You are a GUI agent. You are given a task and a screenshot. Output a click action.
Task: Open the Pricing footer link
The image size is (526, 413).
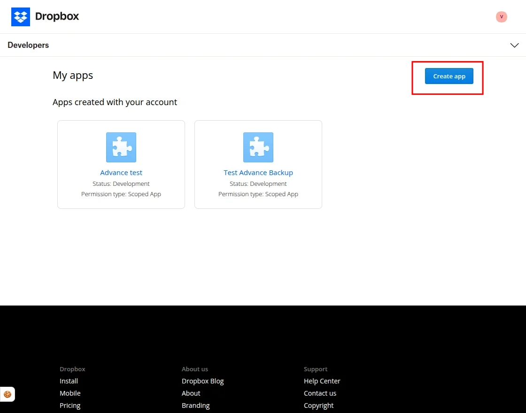70,405
